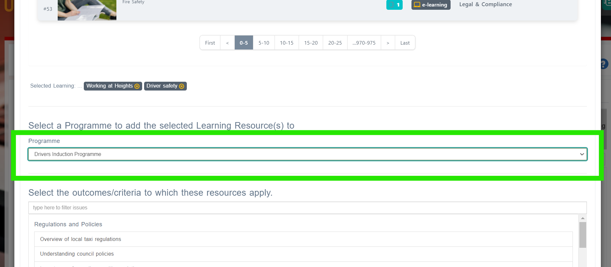The width and height of the screenshot is (611, 267).
Task: Click the Regulations and Policies heading
Action: tap(68, 224)
